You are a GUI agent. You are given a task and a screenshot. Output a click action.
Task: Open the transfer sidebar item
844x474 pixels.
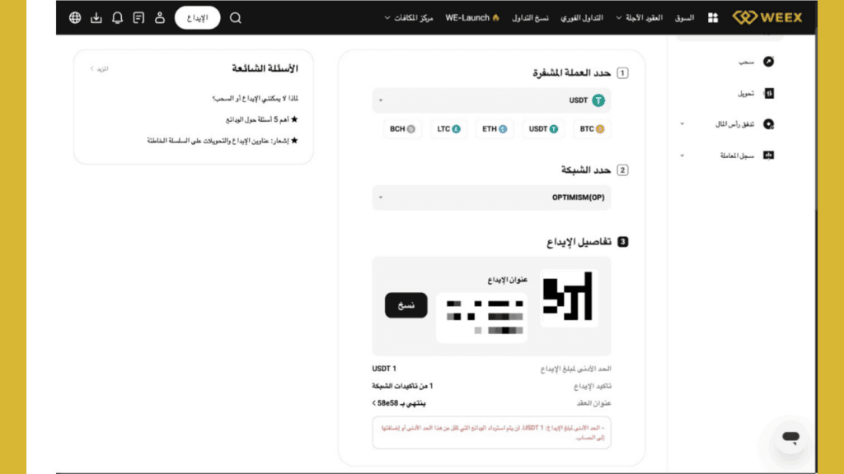(745, 94)
